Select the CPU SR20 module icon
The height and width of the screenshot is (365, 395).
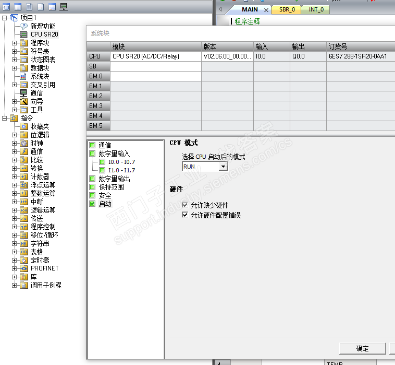click(x=23, y=34)
